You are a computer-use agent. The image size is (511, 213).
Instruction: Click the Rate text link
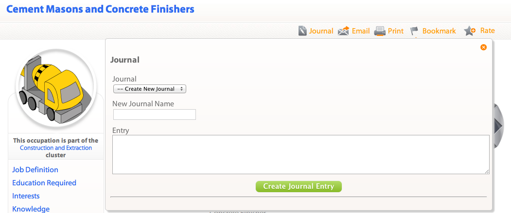(x=487, y=31)
